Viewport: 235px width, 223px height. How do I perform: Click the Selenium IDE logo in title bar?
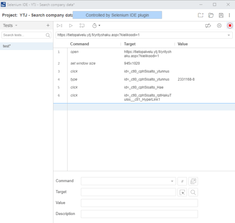(3, 5)
